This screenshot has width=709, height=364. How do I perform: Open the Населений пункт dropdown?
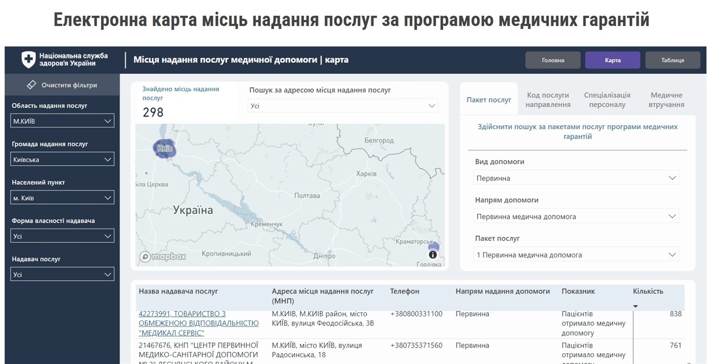(x=62, y=198)
